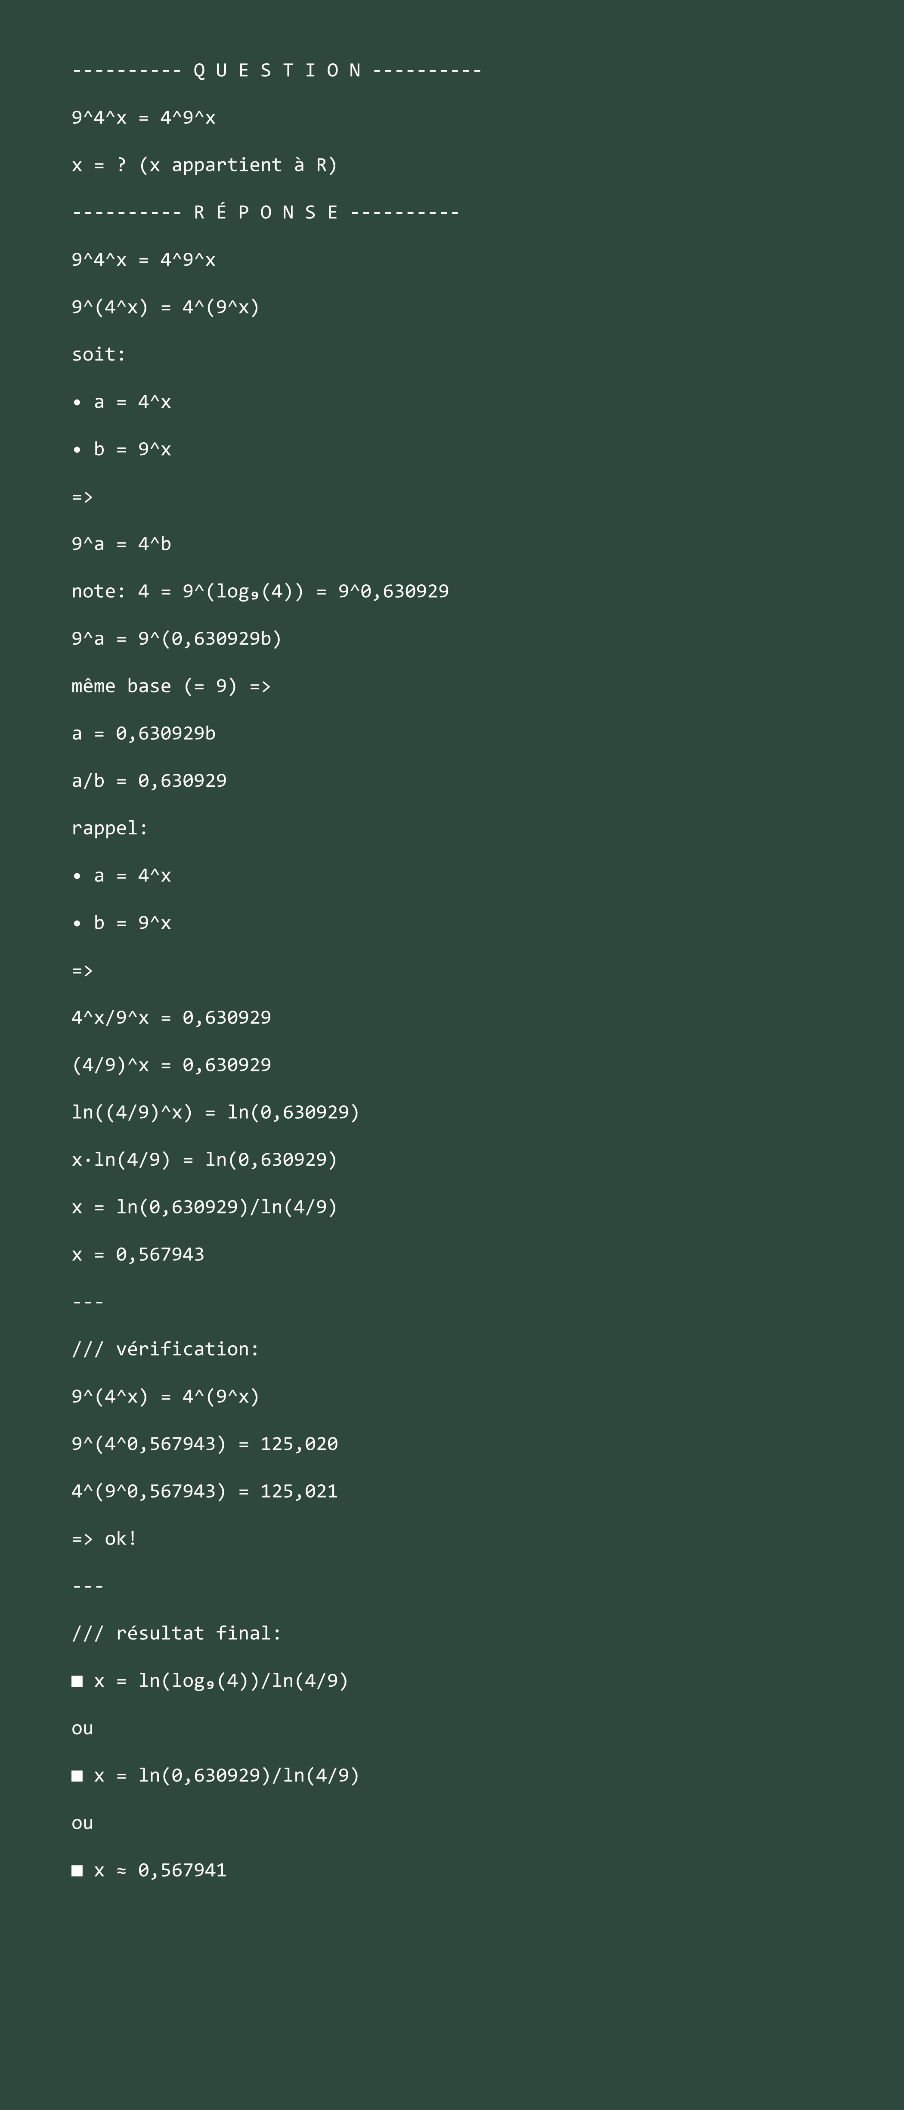This screenshot has width=904, height=2110.
Task: Click the line ending in '125,020'
Action: click(205, 1443)
